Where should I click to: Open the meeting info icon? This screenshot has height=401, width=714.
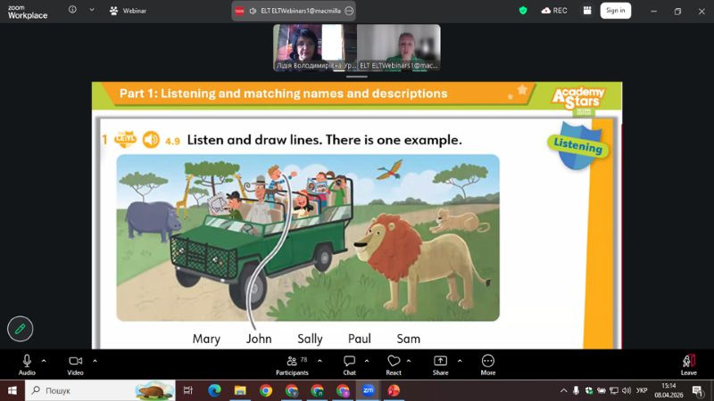pos(72,10)
